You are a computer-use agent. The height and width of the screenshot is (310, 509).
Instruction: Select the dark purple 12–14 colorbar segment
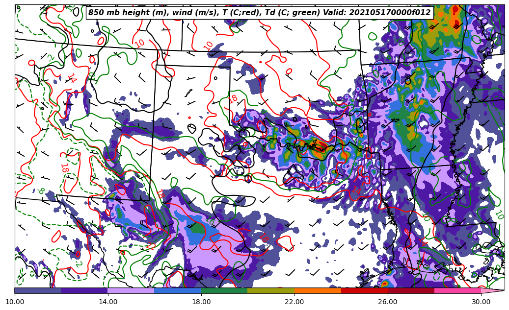pos(84,290)
